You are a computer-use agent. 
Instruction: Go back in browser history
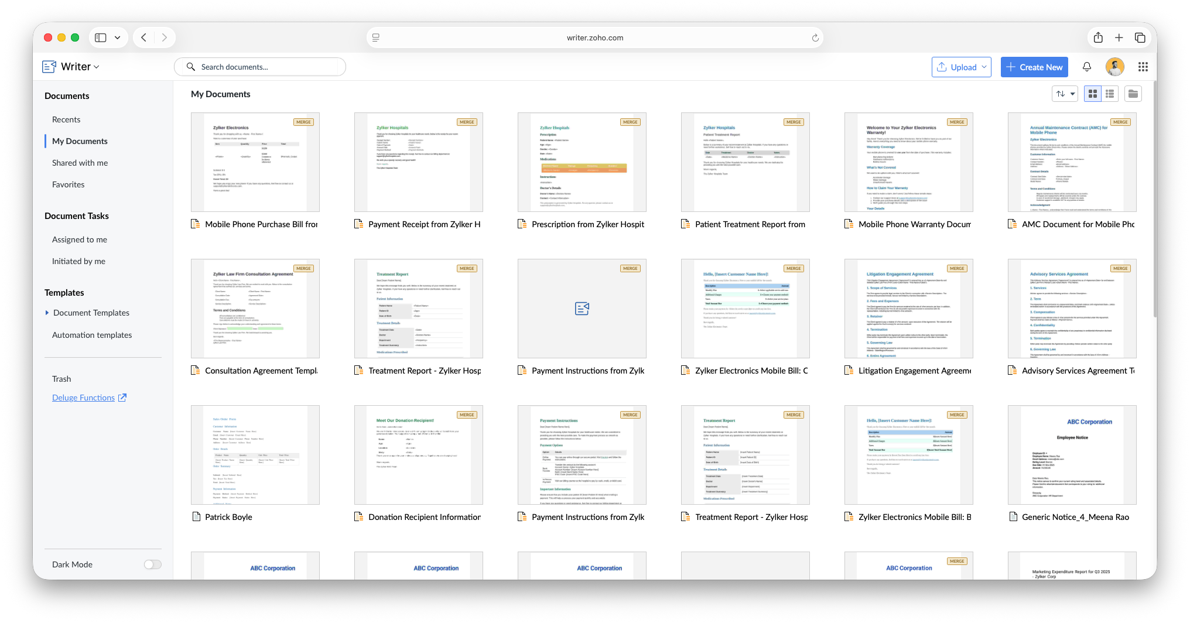pos(143,37)
